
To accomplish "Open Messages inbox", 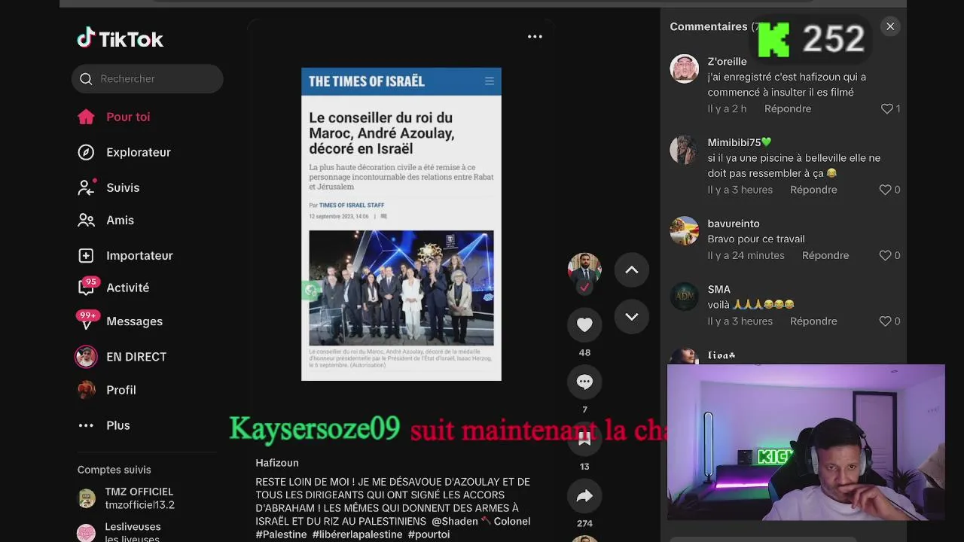I will click(134, 321).
